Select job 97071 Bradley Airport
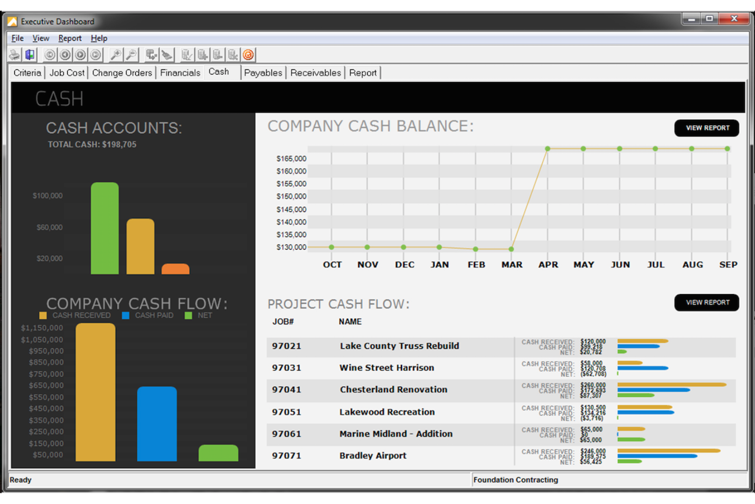This screenshot has width=755, height=504. (501, 455)
